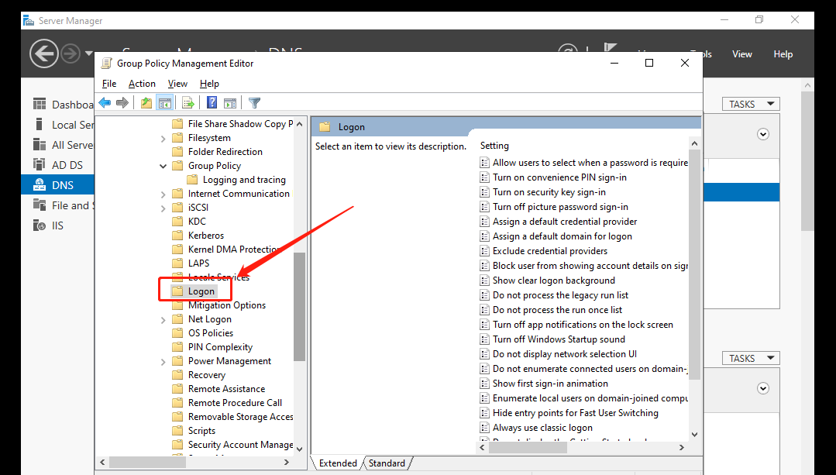Click the Export List toolbar icon
Screen dimensions: 836x475
tap(187, 103)
